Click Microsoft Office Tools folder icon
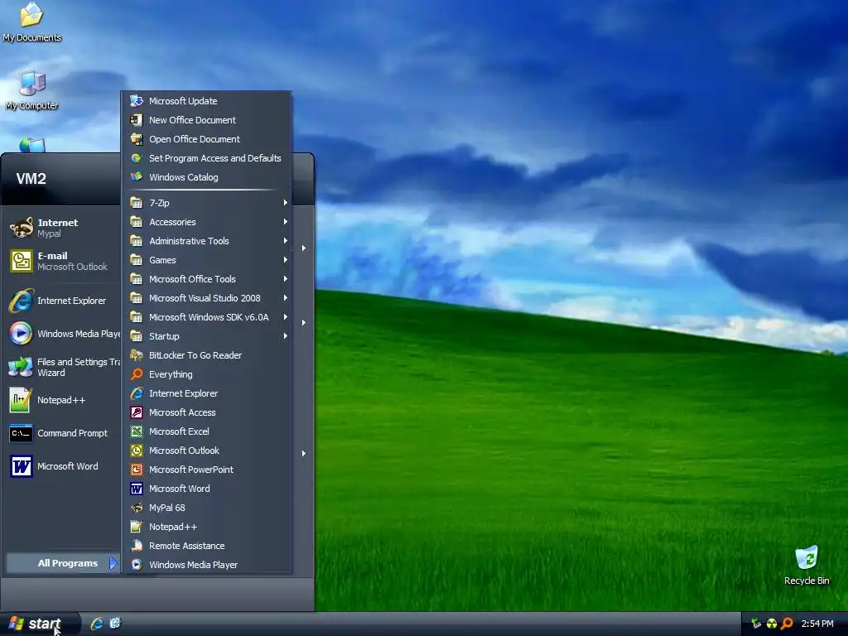 tap(137, 279)
